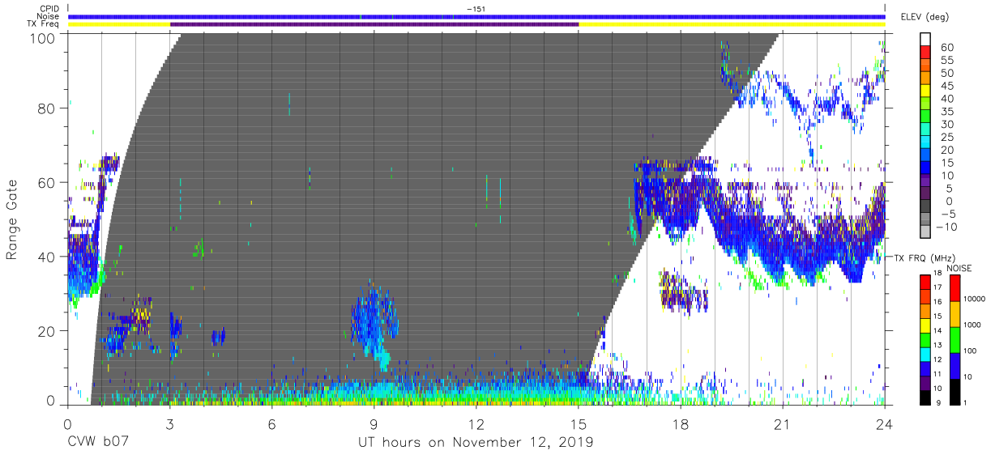Click the 9 tick on the UT hours axis
995x459 pixels.
click(374, 423)
